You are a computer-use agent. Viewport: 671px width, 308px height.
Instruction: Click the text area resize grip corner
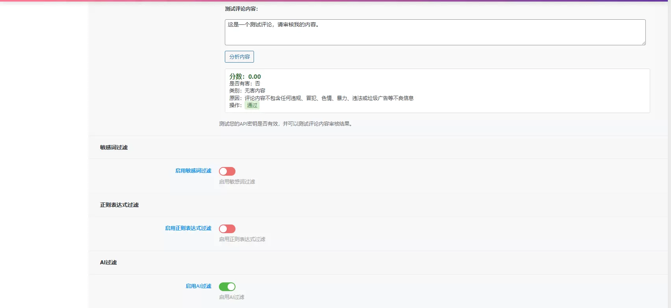tap(643, 43)
